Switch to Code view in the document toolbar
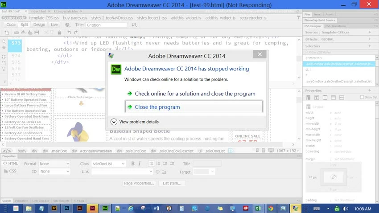 tap(11, 25)
